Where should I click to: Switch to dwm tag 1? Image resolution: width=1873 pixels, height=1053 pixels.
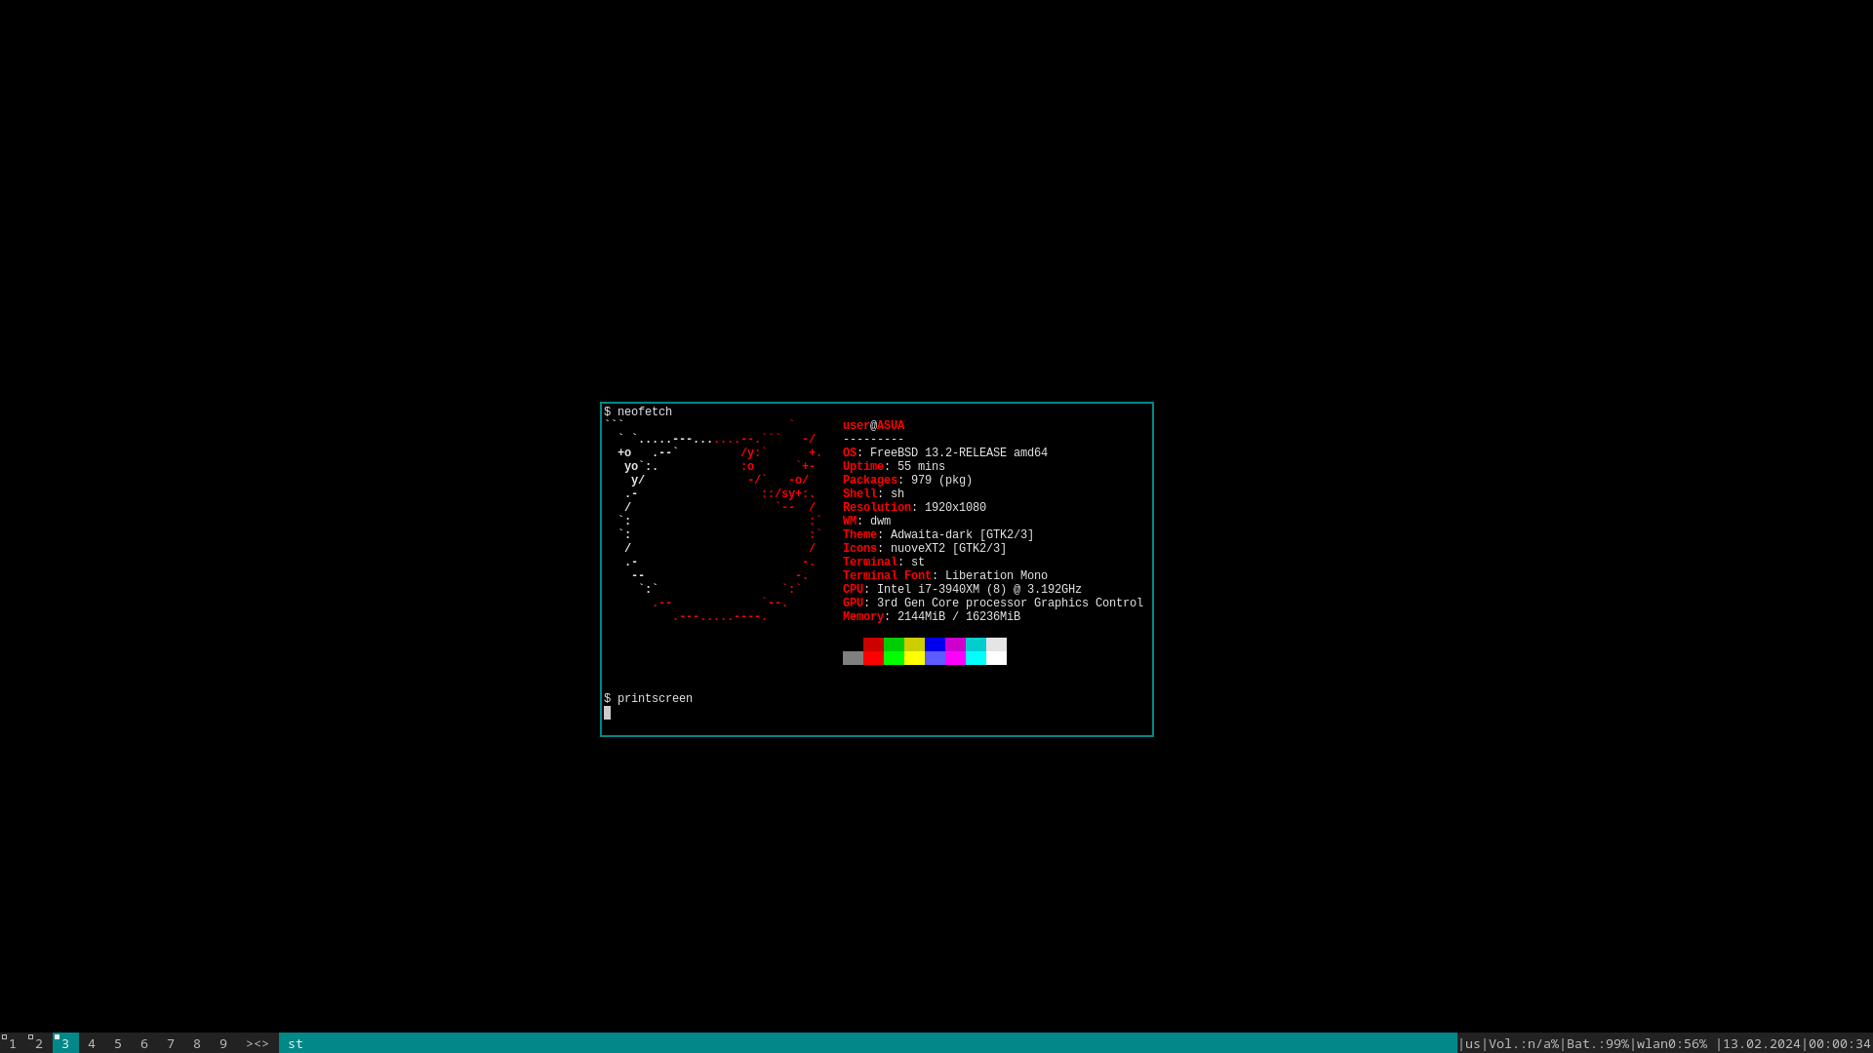coord(13,1043)
